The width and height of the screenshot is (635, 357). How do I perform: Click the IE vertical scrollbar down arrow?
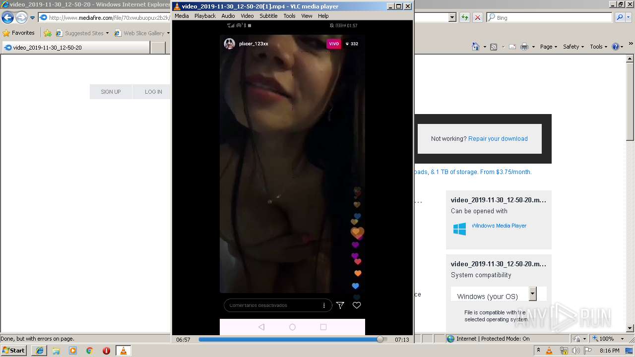630,328
